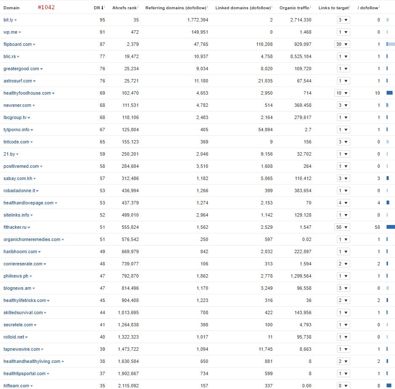This screenshot has width=395, height=389.
Task: Open links dropdown showing 3 for bit.ly
Action: (x=343, y=20)
